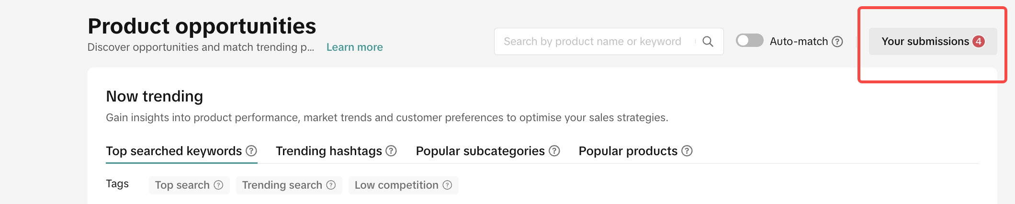
Task: Select the Low competition tag filter
Action: pyautogui.click(x=396, y=185)
